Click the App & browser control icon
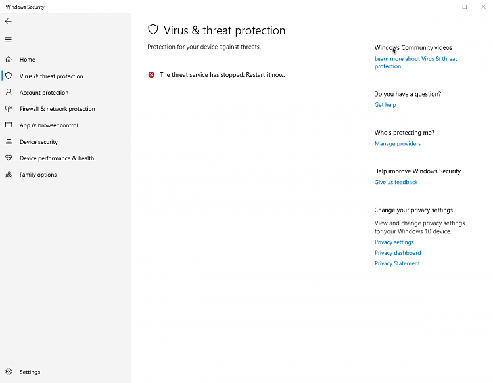This screenshot has height=383, width=493. [9, 125]
